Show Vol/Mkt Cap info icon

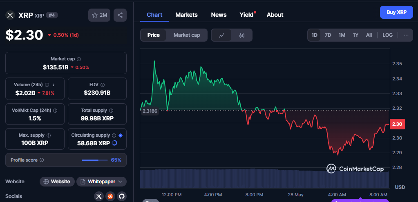coord(55,110)
